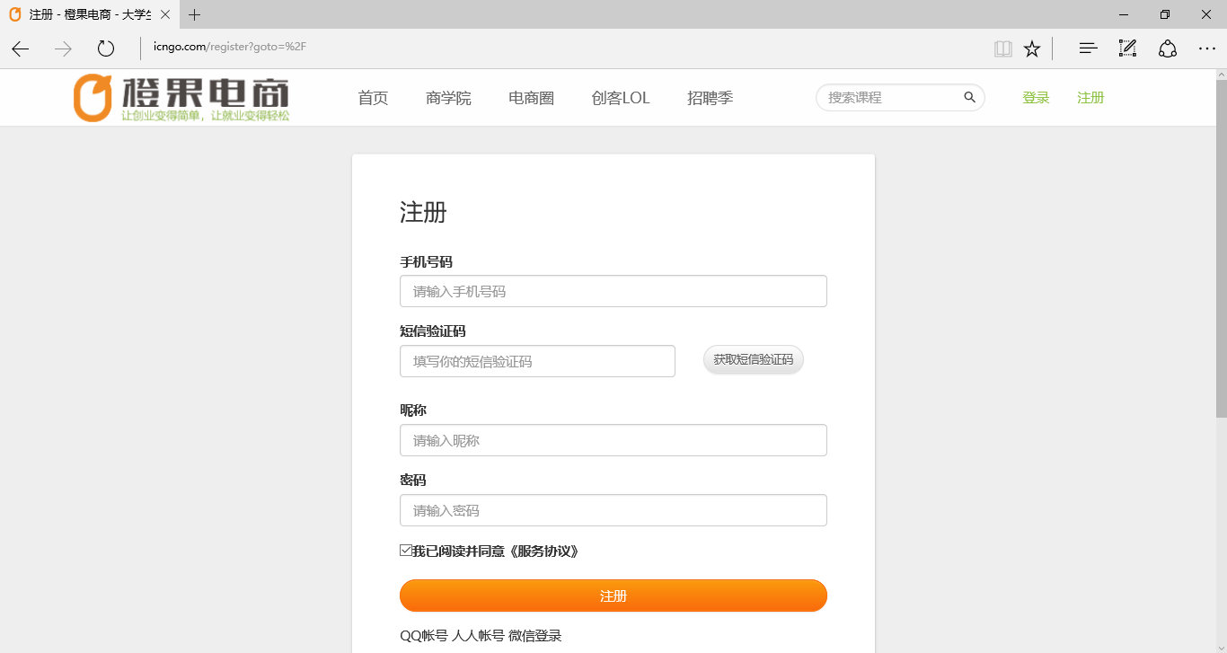Click the orange 注册 submit button
Screen dimensions: 1227x653
pyautogui.click(x=613, y=596)
